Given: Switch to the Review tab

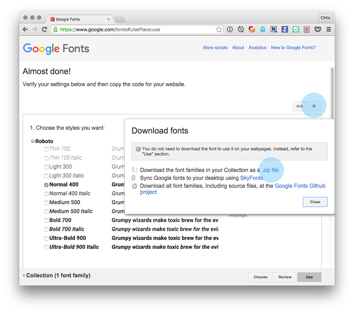Looking at the screenshot, I should 285,277.
